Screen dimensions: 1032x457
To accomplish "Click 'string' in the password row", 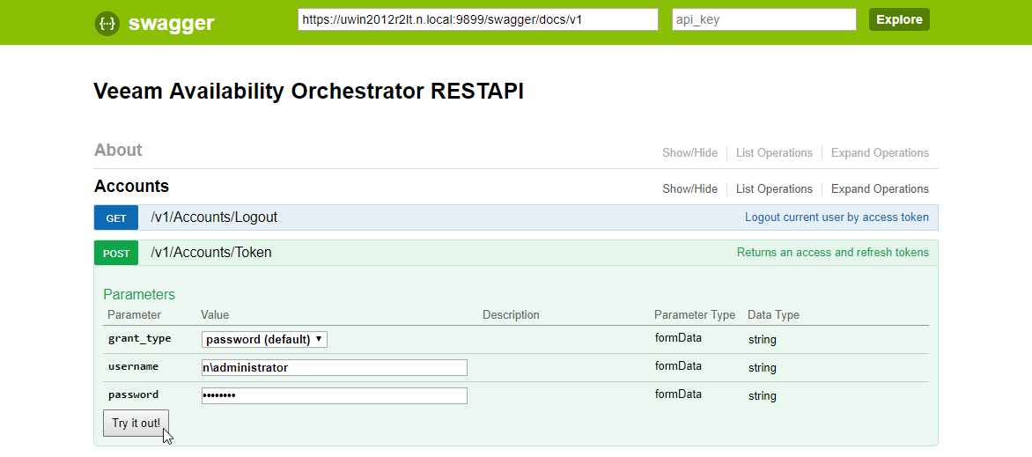I will pyautogui.click(x=763, y=396).
